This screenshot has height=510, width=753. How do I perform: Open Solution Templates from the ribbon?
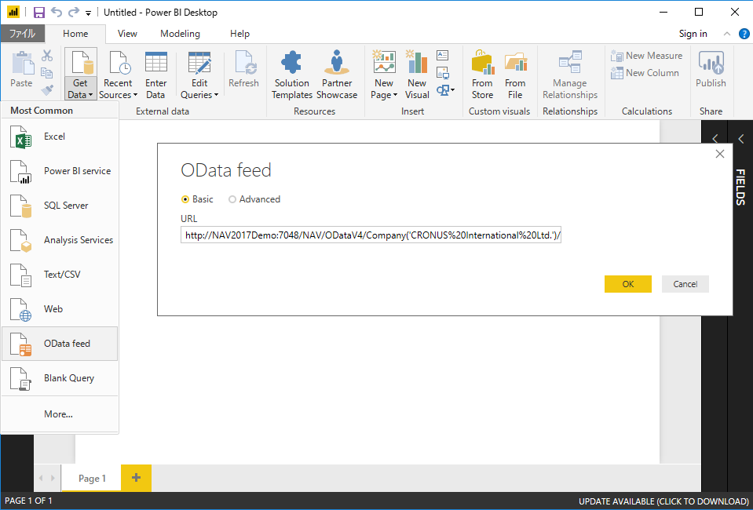(x=292, y=75)
